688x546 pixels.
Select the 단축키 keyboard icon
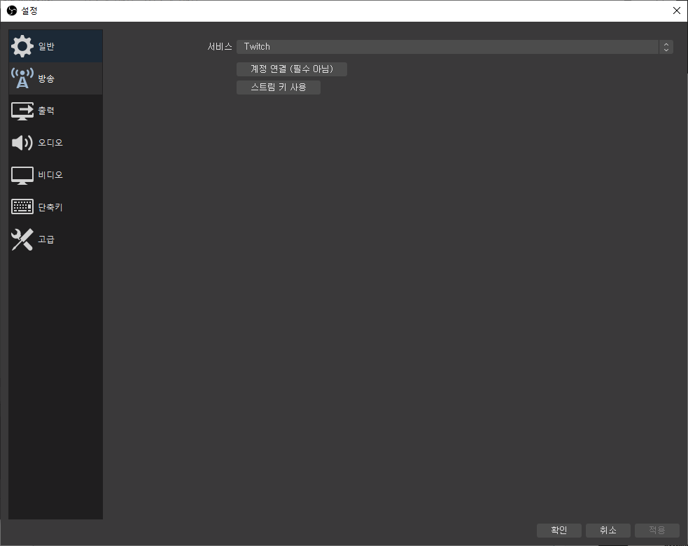tap(22, 206)
